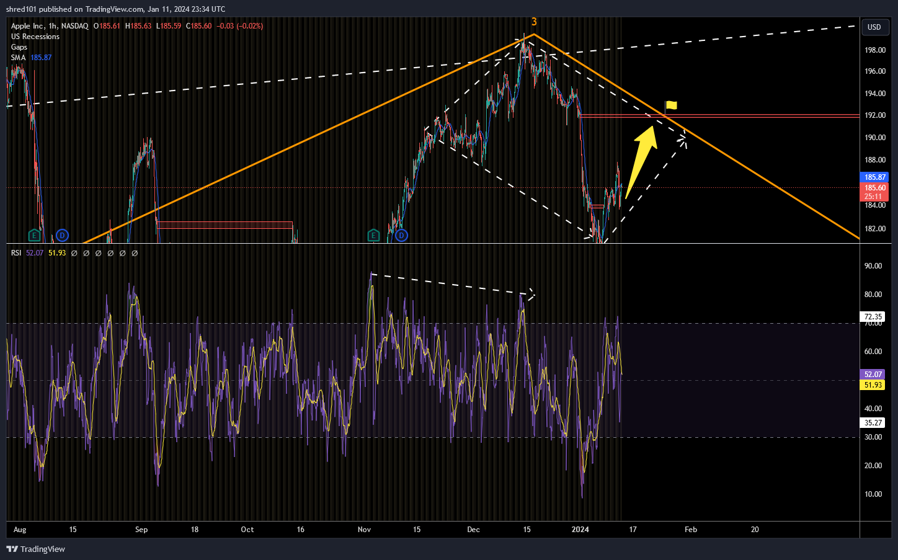Click the 196.00 price axis label

tap(875, 72)
